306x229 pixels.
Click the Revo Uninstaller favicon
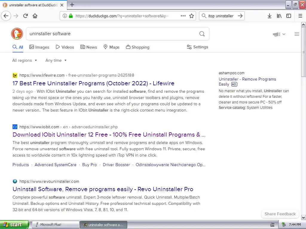click(x=15, y=181)
